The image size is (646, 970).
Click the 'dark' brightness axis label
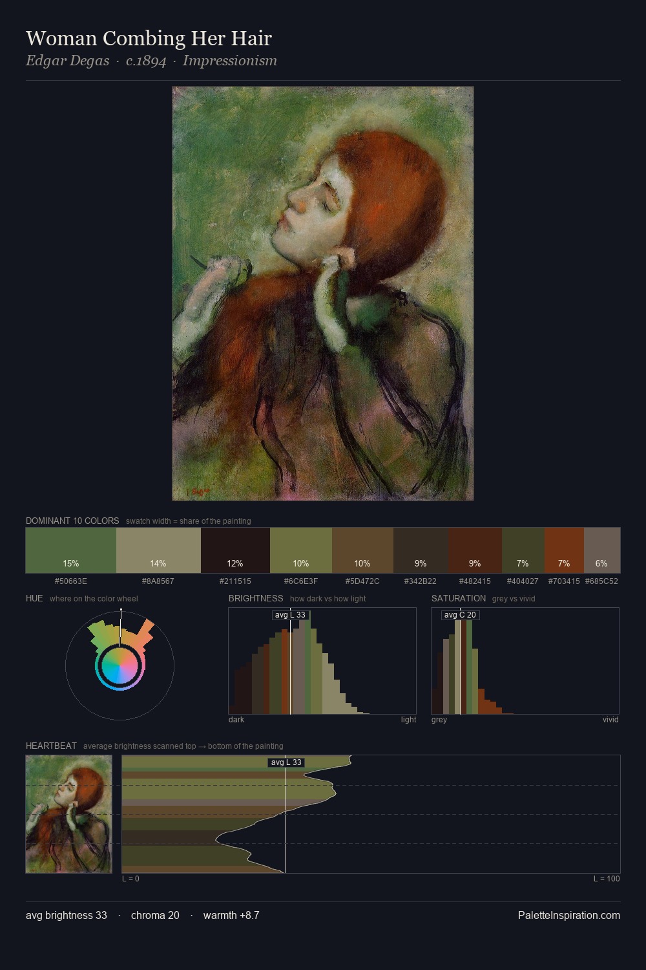pyautogui.click(x=236, y=720)
